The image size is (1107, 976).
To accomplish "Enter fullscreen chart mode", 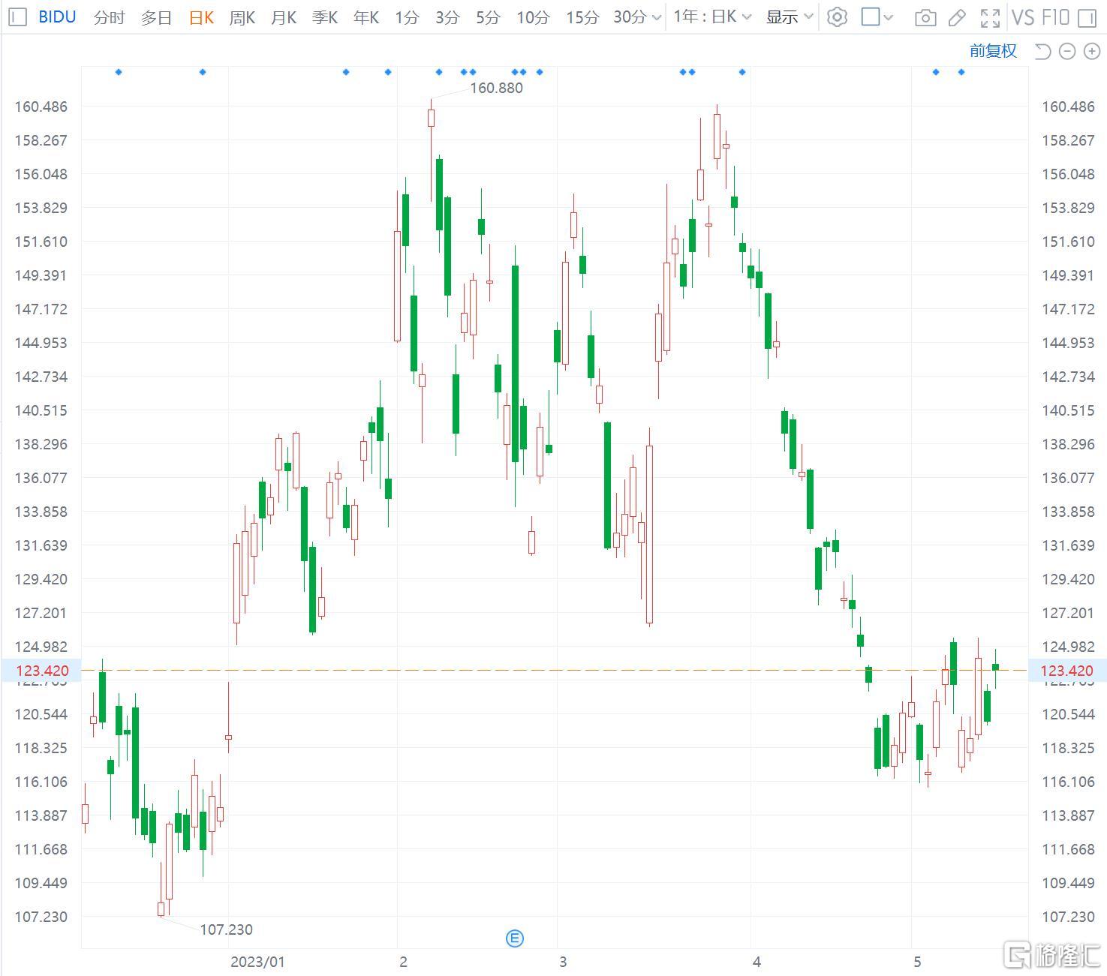I will 990,17.
